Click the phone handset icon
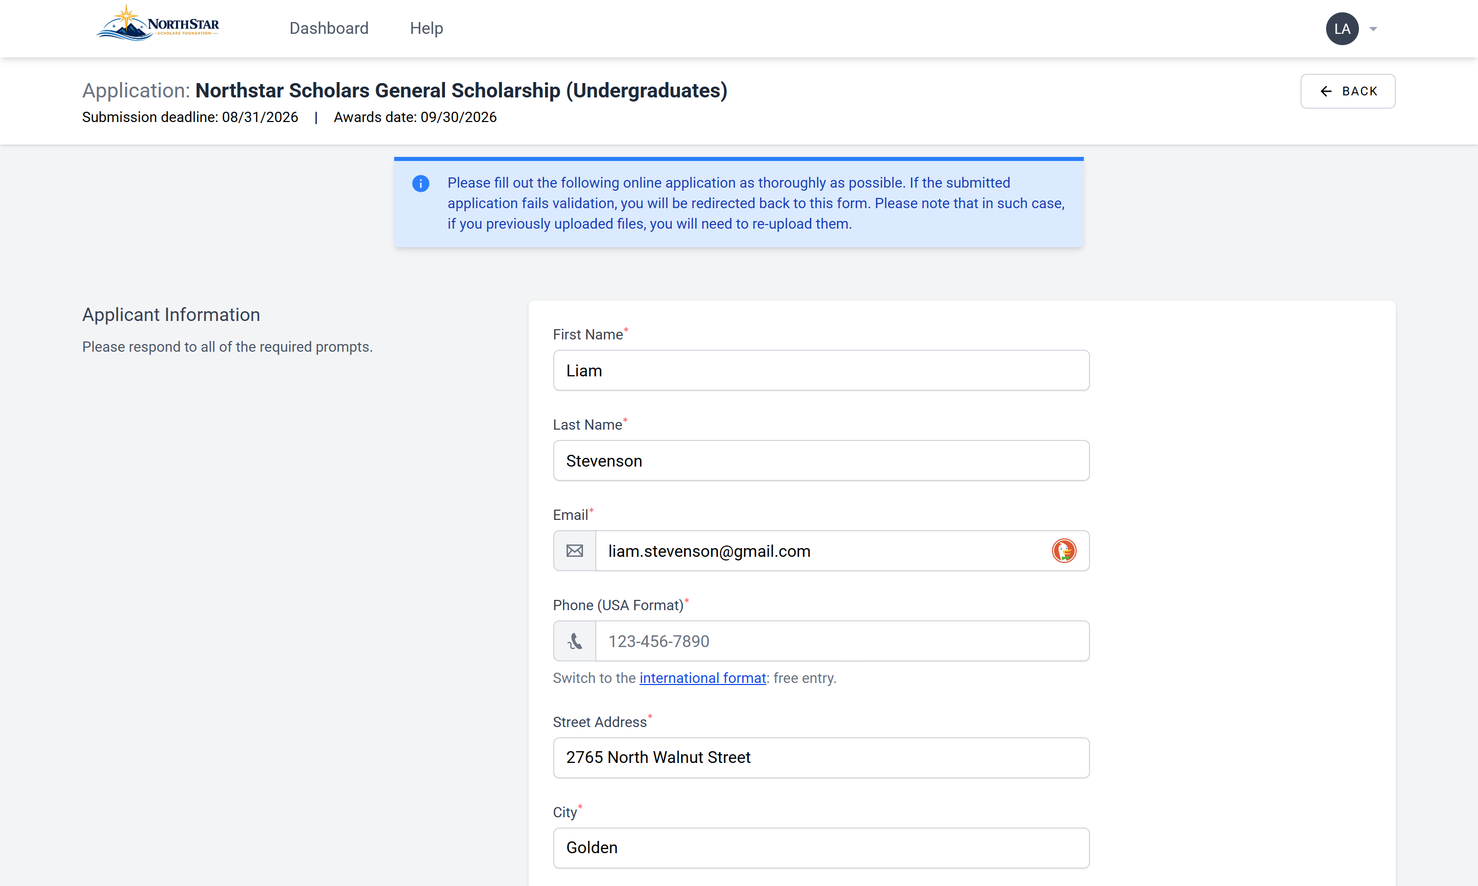The image size is (1478, 886). pos(575,640)
